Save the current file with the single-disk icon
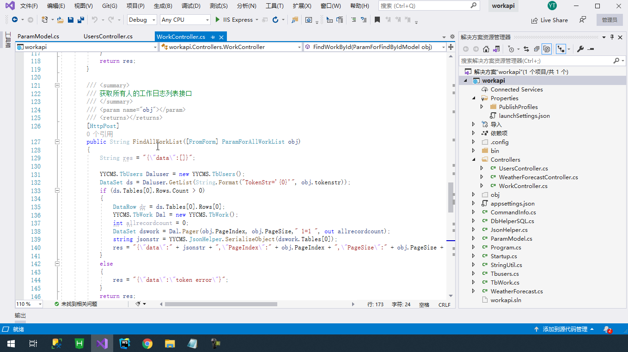 [71, 20]
